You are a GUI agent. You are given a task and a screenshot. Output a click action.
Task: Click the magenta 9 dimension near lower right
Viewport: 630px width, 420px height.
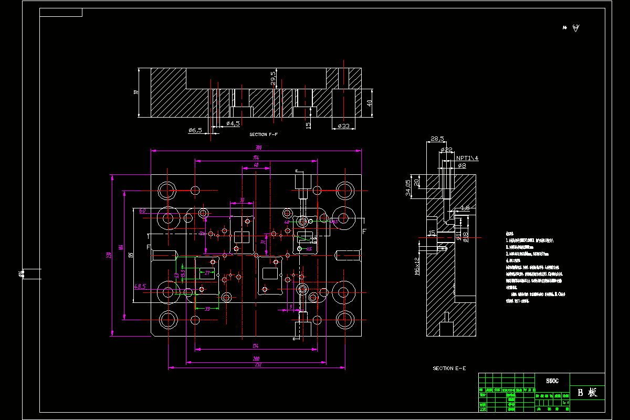point(291,306)
